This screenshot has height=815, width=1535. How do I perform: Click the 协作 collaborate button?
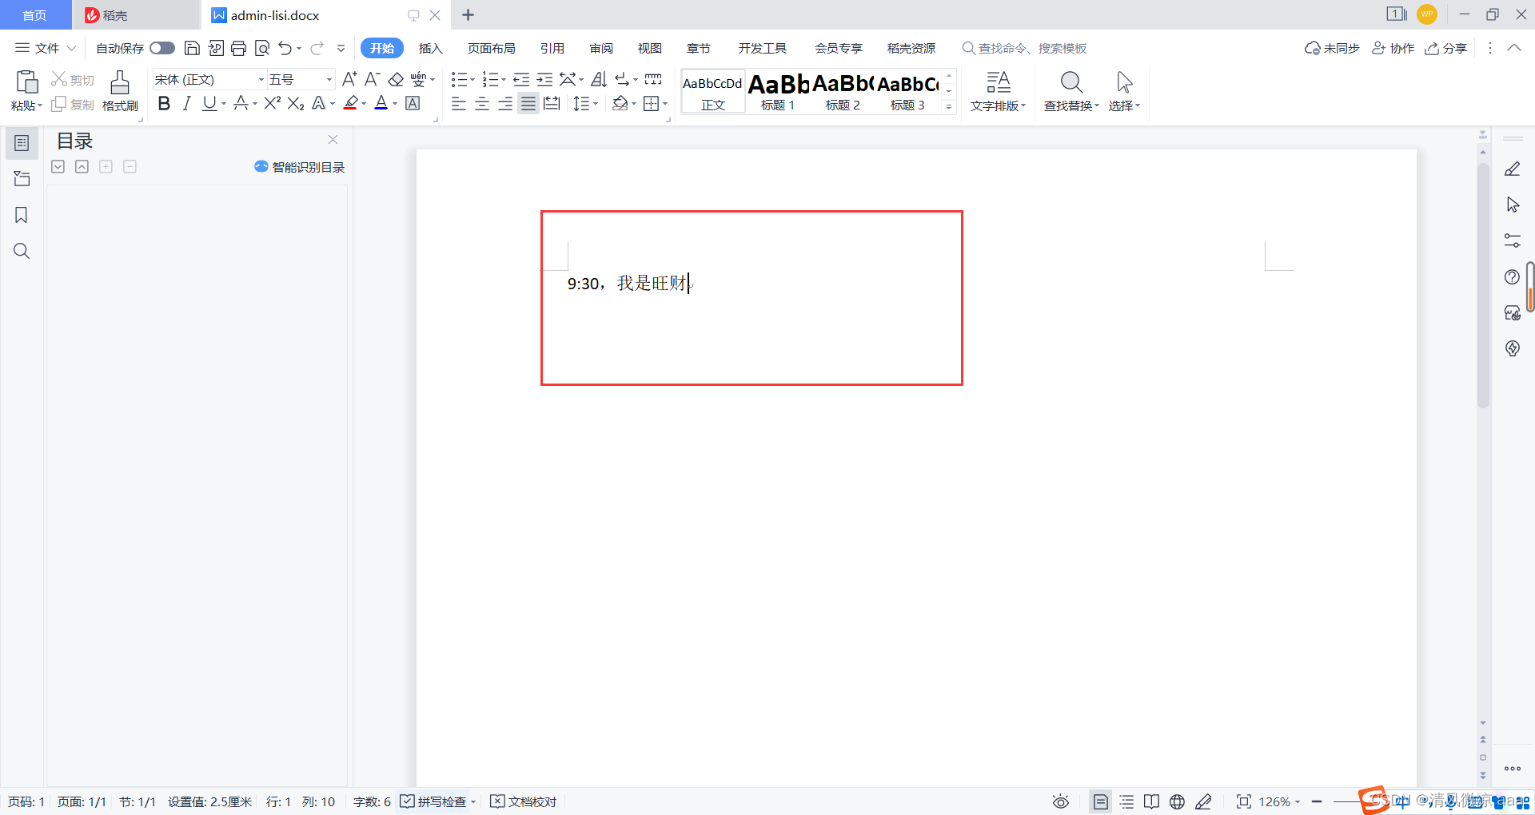1393,48
